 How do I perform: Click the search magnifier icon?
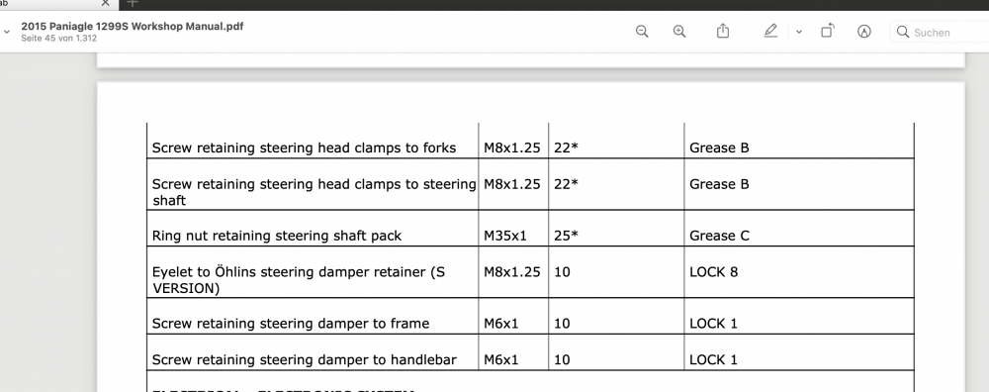[x=903, y=32]
